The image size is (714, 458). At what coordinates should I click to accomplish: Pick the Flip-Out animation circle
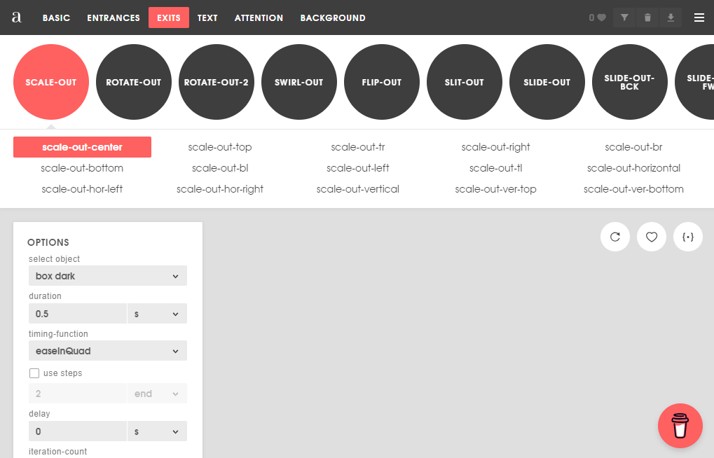(382, 83)
